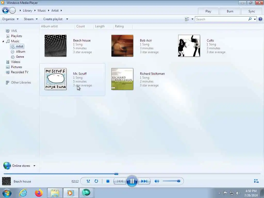
Task: Open the Organize menu
Action: click(10, 19)
